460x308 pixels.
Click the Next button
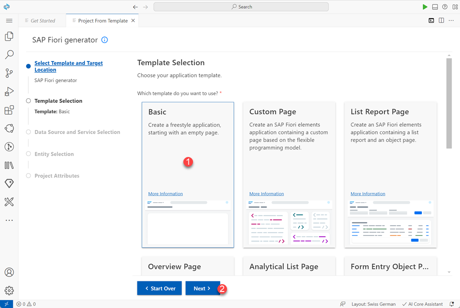[x=203, y=288]
